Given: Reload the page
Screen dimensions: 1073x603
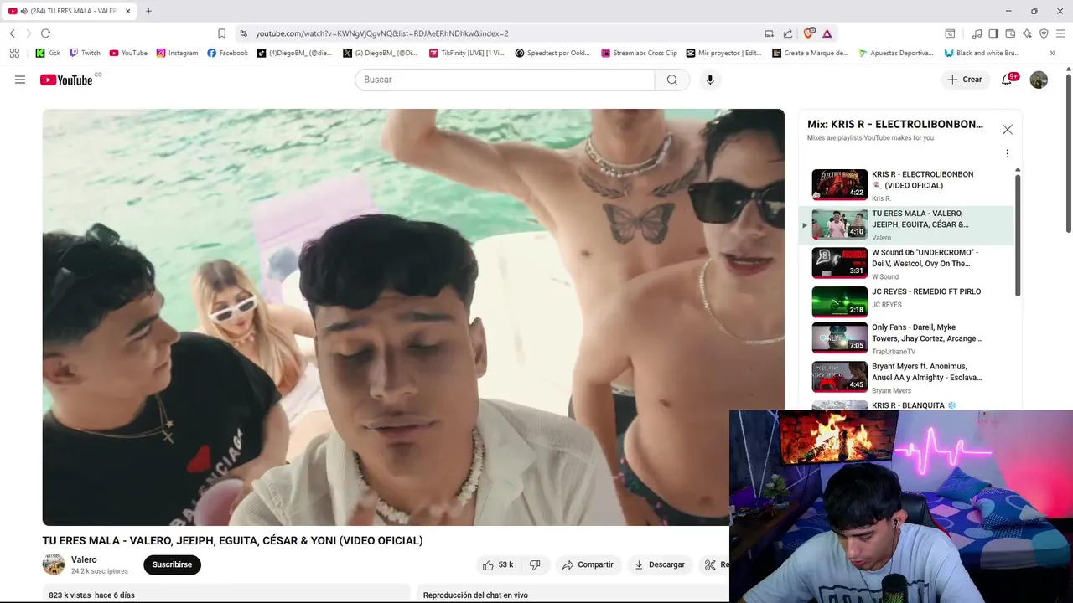Looking at the screenshot, I should [45, 33].
